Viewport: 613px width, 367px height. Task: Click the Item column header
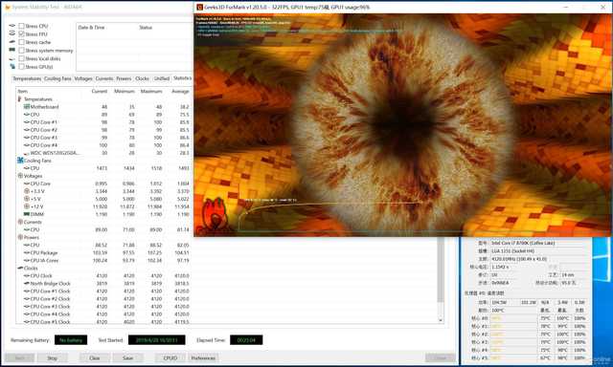(23, 91)
